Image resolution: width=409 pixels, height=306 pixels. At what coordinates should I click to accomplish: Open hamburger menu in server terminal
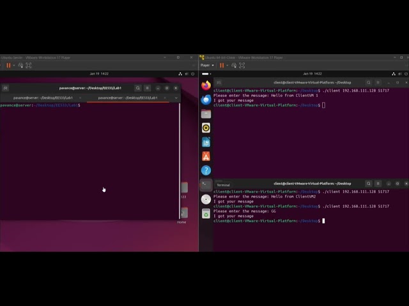click(148, 88)
